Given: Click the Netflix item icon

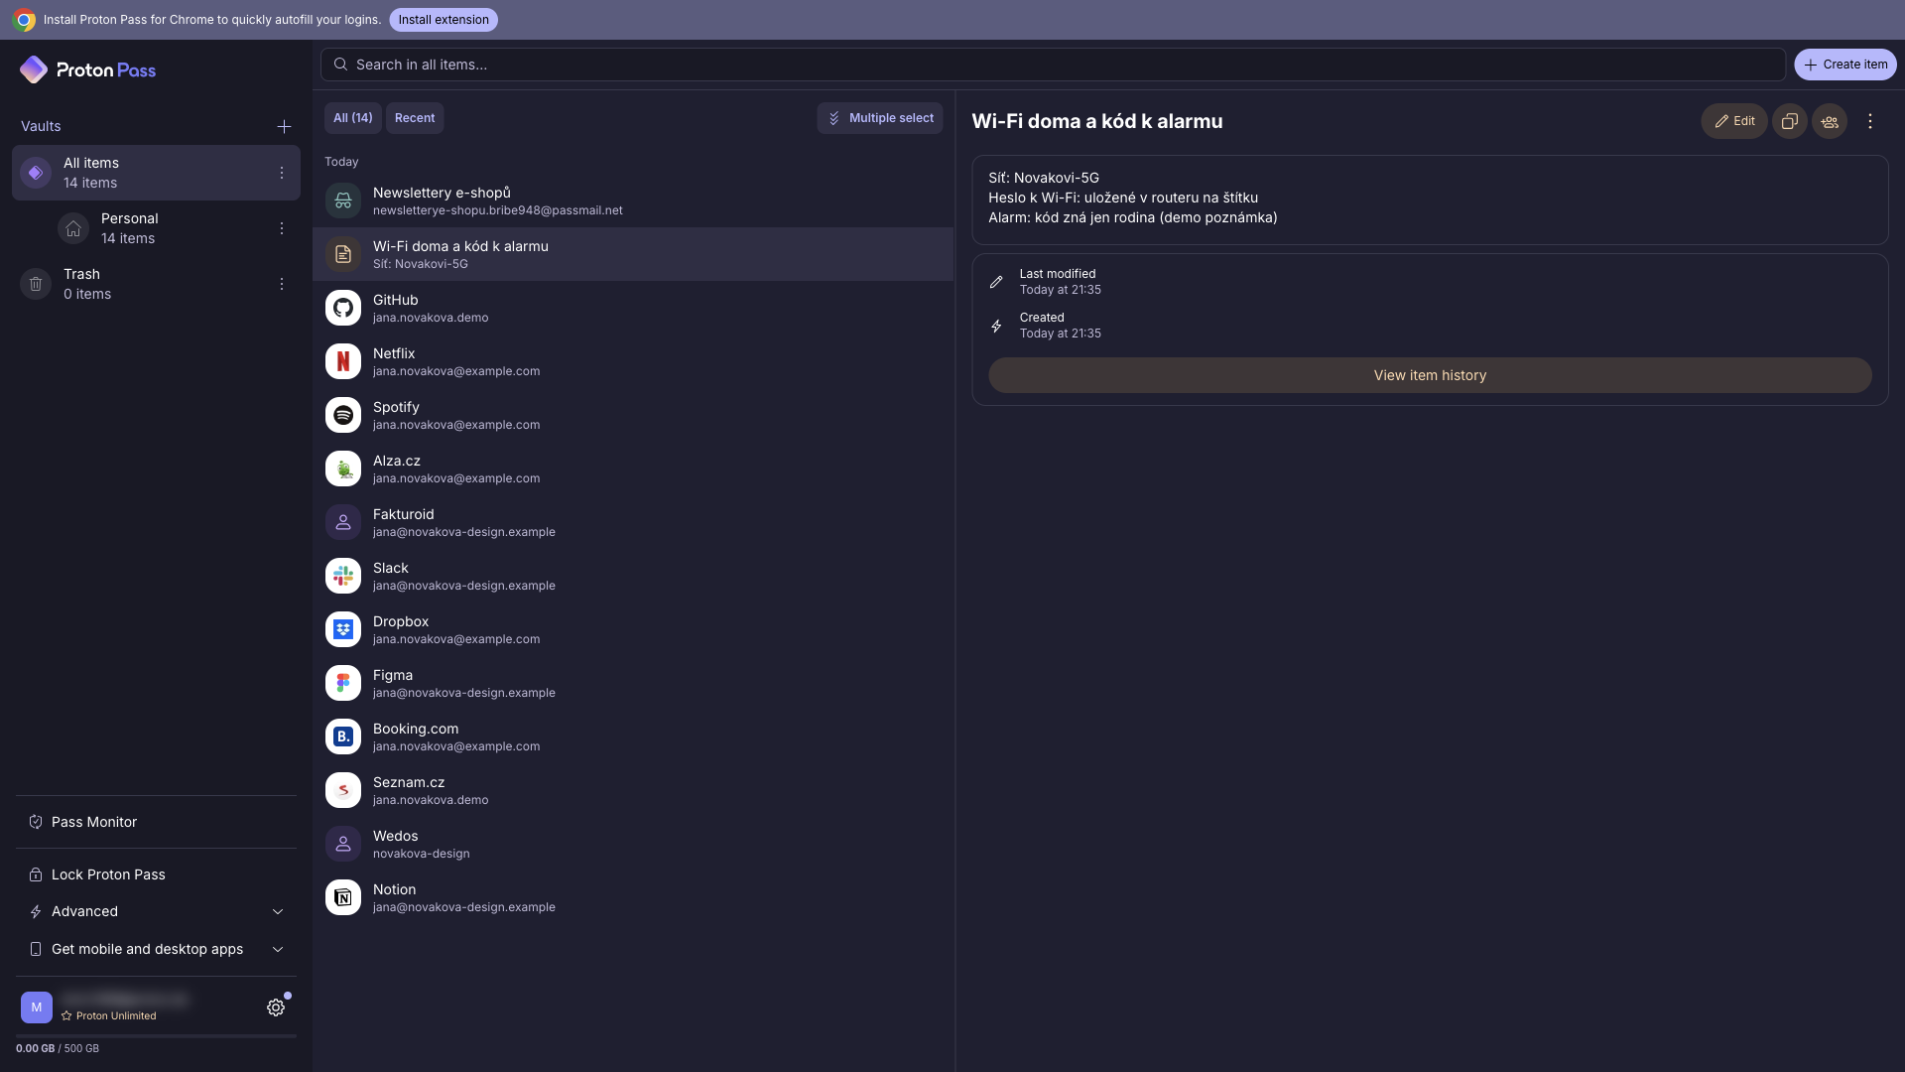Looking at the screenshot, I should (x=343, y=361).
